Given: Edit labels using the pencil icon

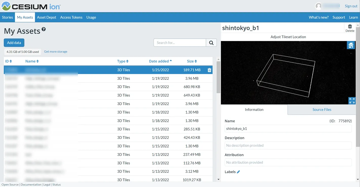Looking at the screenshot, I should pos(238,172).
